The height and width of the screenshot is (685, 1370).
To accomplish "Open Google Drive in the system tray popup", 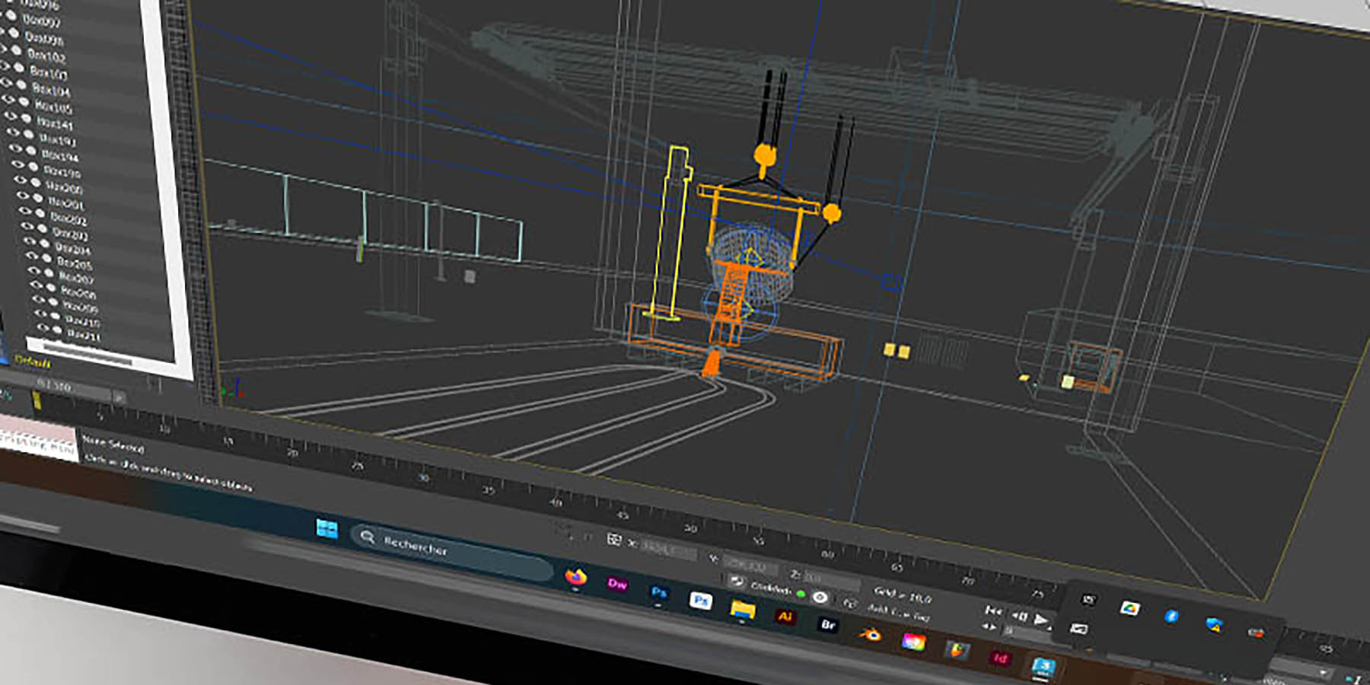I will coord(1129,608).
